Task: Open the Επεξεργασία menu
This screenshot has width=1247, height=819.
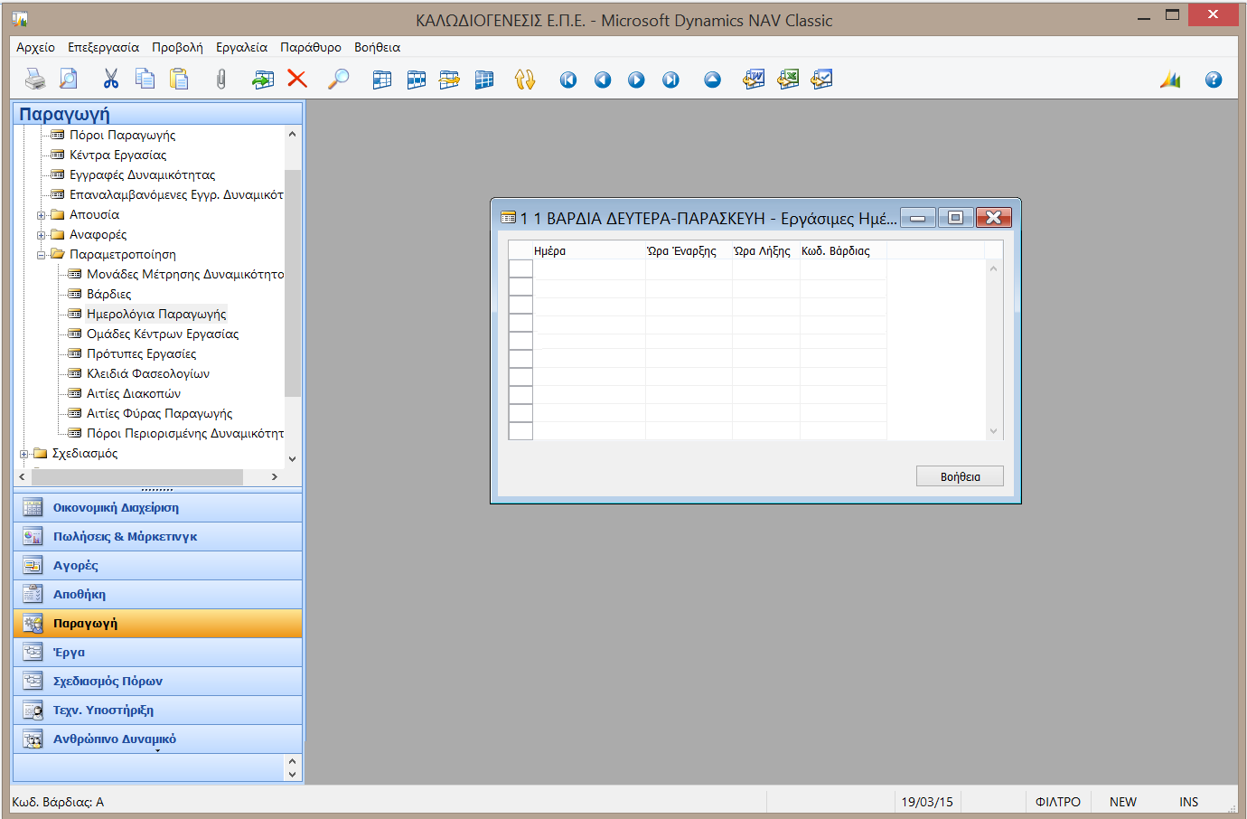Action: pyautogui.click(x=103, y=47)
